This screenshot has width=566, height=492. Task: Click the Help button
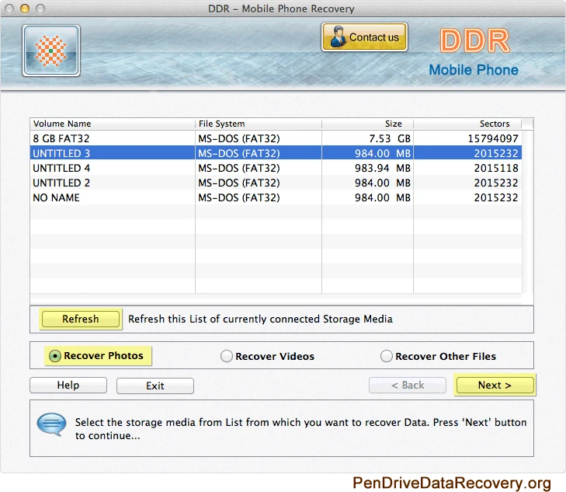point(68,386)
